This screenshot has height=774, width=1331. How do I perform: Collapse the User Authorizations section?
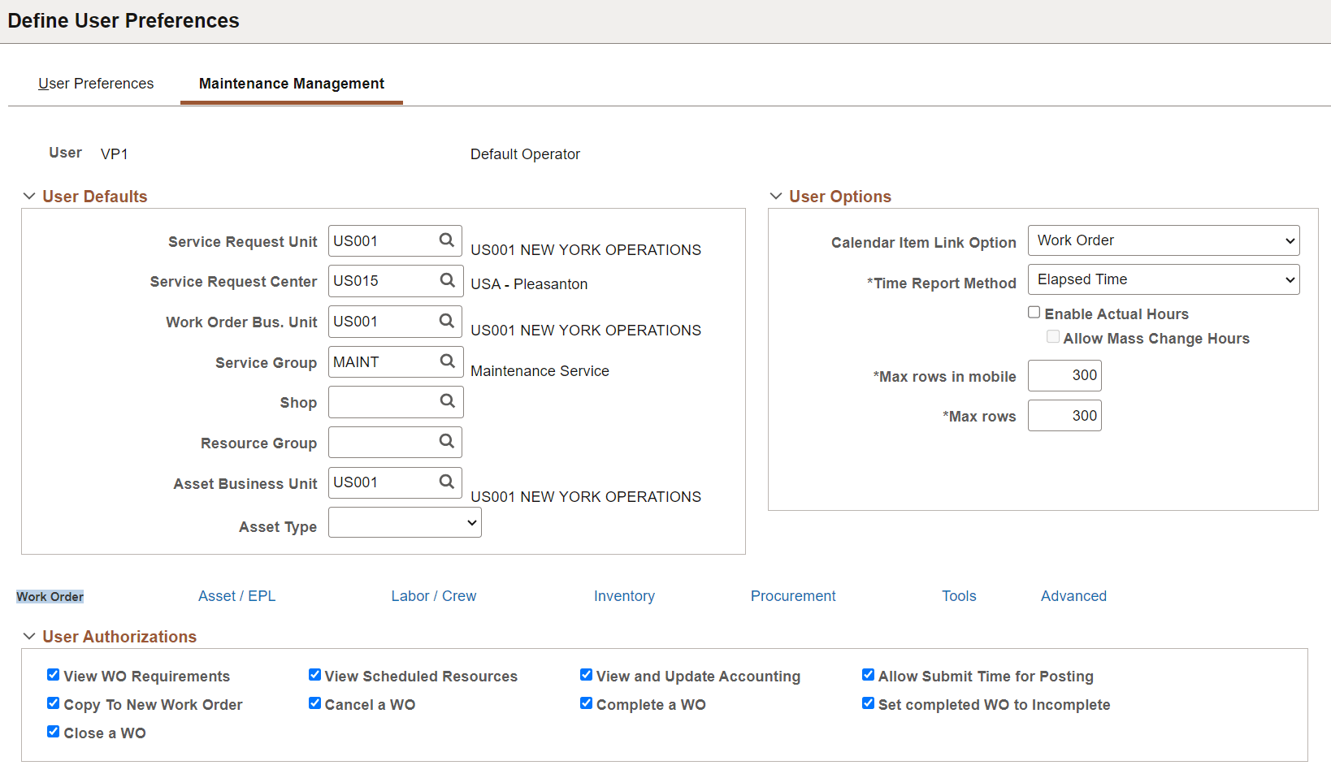coord(29,636)
